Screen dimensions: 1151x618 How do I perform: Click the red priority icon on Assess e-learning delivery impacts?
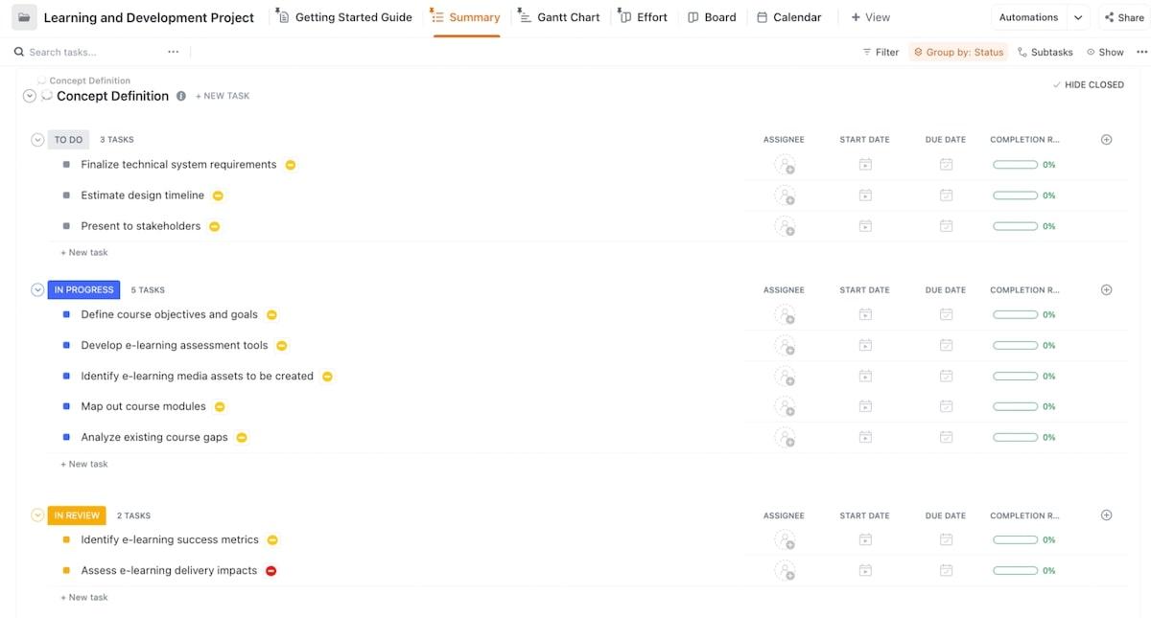271,571
